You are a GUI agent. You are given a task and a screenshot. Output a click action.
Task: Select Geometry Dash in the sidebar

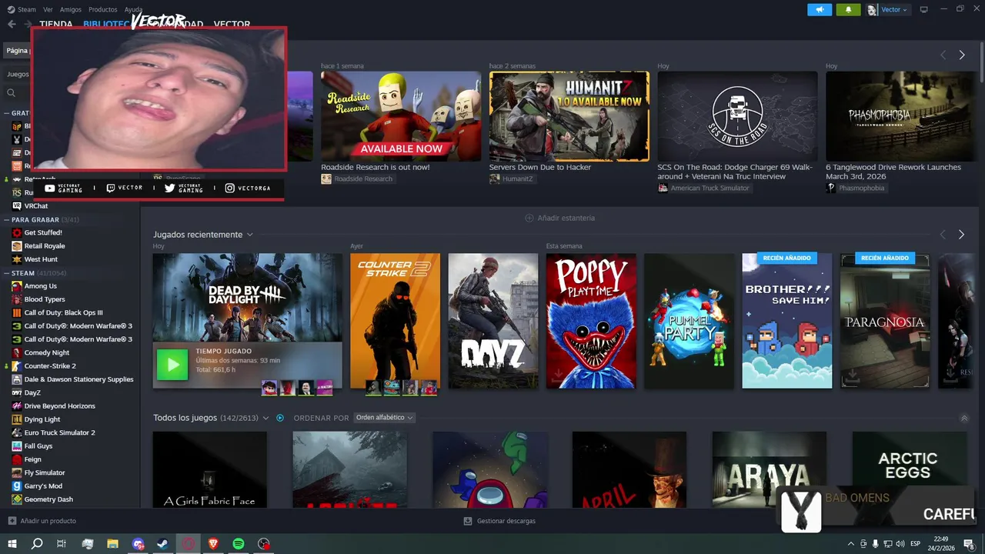48,499
